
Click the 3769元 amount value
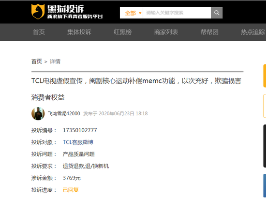(x=72, y=178)
